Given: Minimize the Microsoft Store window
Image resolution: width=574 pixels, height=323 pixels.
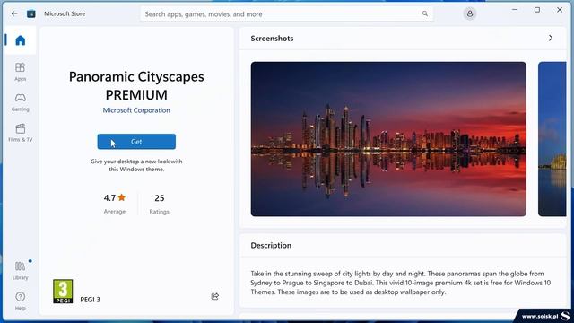Looking at the screenshot, I should click(514, 10).
